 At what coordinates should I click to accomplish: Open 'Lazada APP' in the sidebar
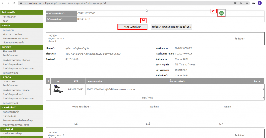[9, 81]
